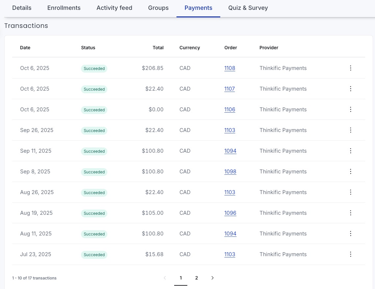
Task: Switch to the Enrollments tab
Action: [x=64, y=8]
